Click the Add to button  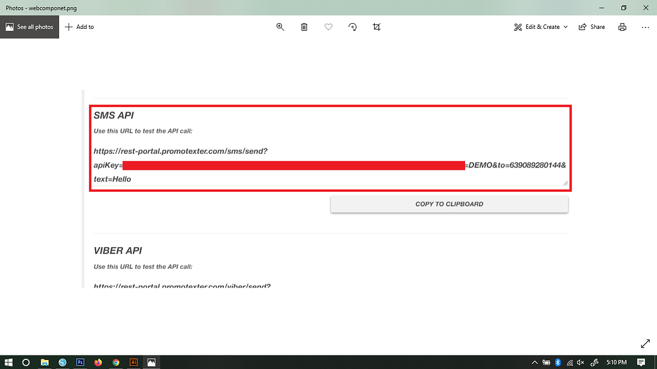[79, 27]
